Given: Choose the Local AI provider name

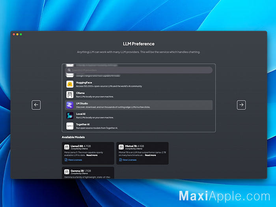Looking at the screenshot, I should click(80, 114).
